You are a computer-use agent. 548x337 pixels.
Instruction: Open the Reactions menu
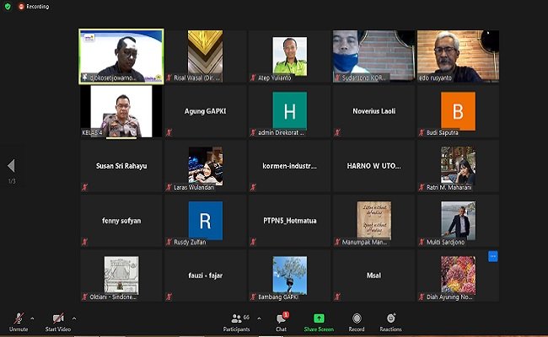pos(390,320)
